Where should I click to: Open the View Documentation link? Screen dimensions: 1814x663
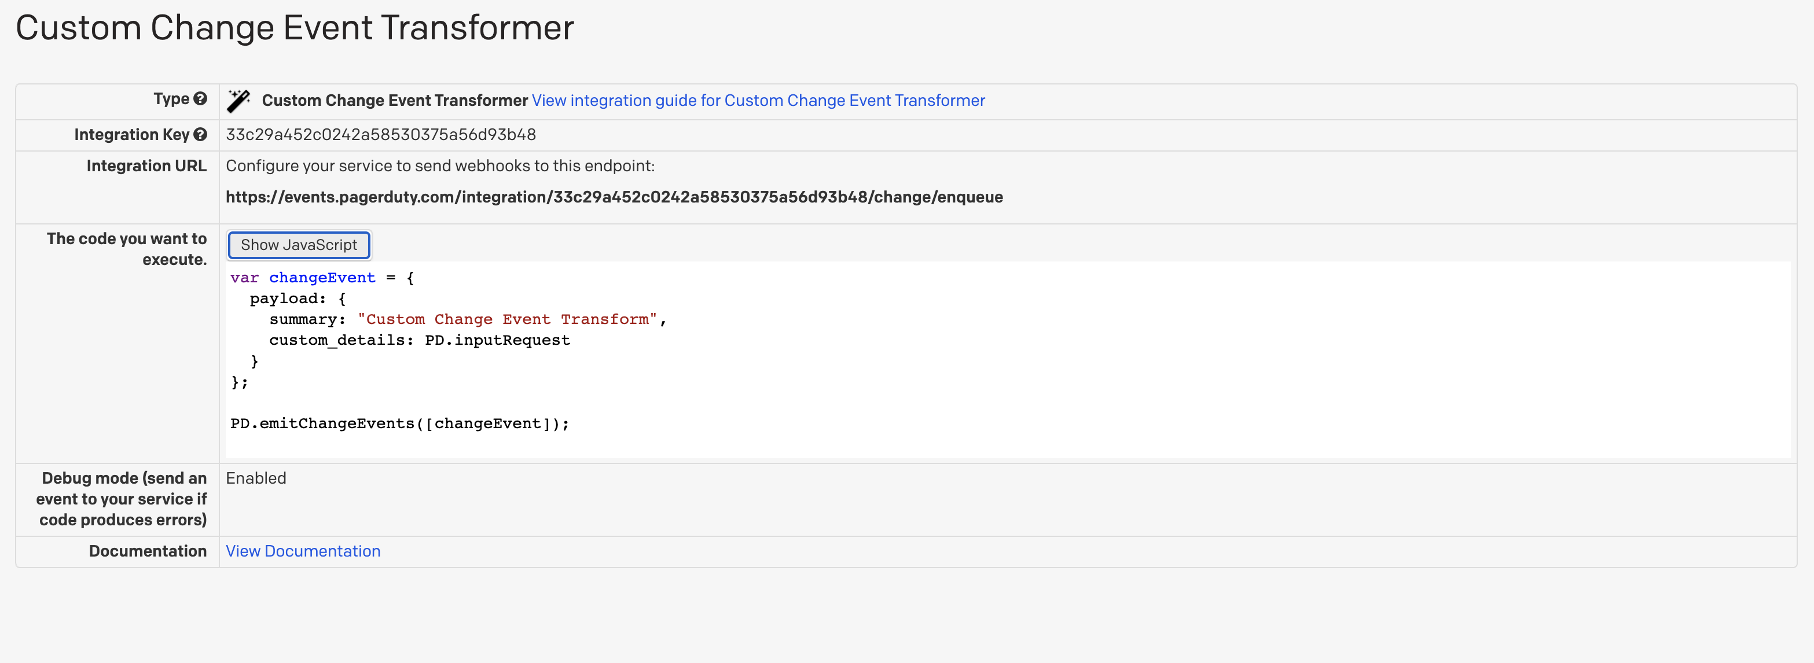point(303,551)
